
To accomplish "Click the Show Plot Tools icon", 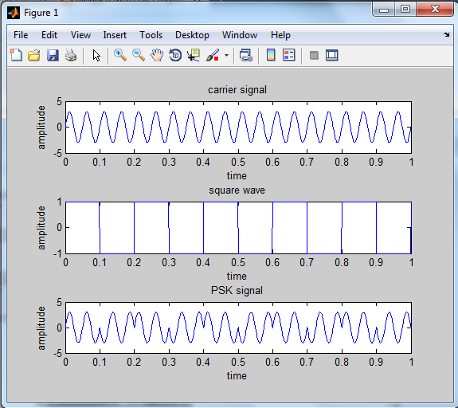I will (332, 55).
